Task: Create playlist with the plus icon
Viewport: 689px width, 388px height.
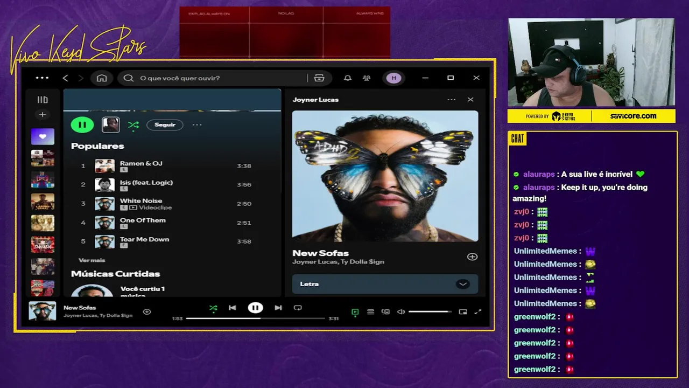Action: 43,114
